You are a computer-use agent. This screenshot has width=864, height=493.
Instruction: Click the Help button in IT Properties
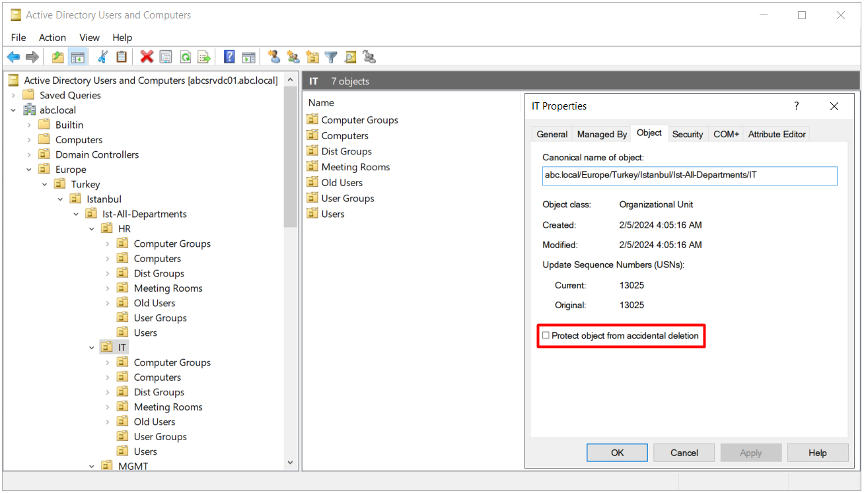coord(818,453)
